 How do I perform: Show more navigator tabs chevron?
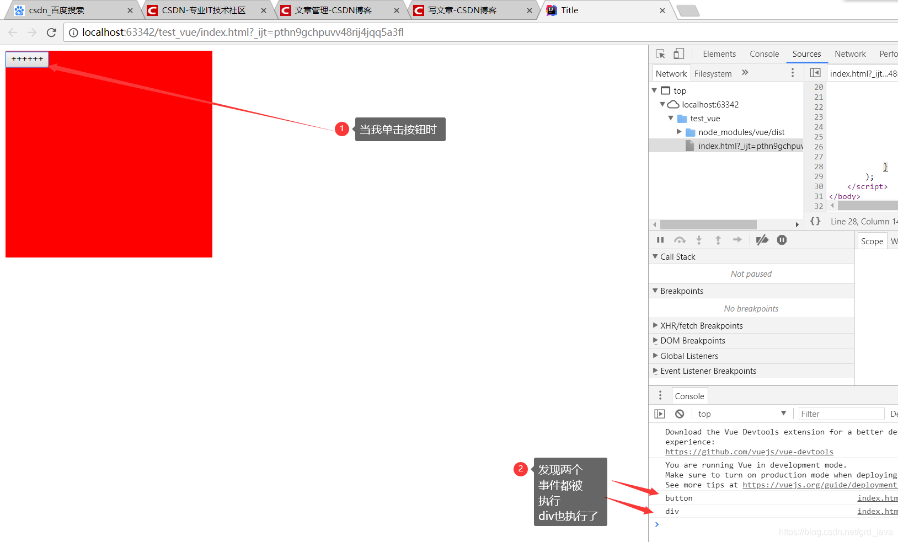(745, 72)
